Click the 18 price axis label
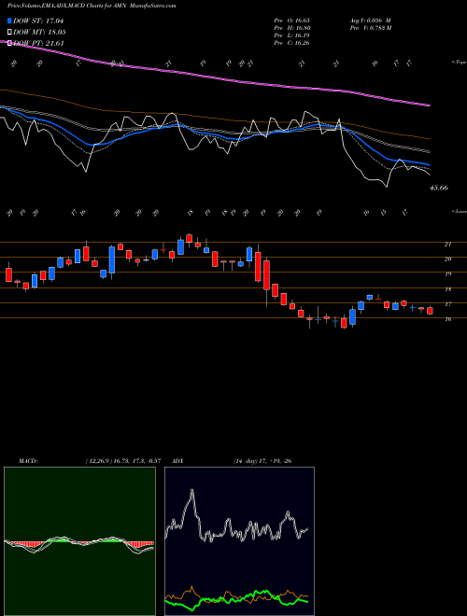This screenshot has width=467, height=616. coord(447,289)
